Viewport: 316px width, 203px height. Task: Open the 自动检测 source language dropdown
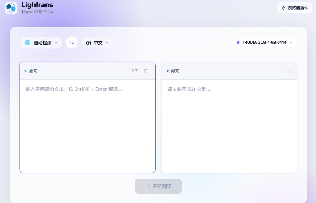(x=41, y=43)
